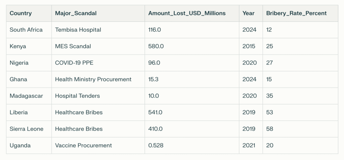Select the 58 bribery rate cell

pos(269,129)
